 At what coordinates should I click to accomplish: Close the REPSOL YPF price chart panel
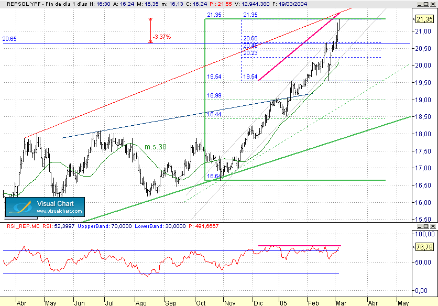coord(433,4)
